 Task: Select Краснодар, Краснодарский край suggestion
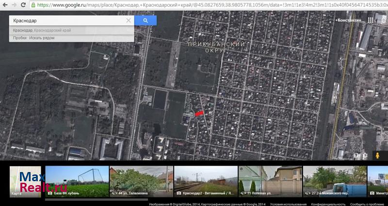click(x=42, y=30)
